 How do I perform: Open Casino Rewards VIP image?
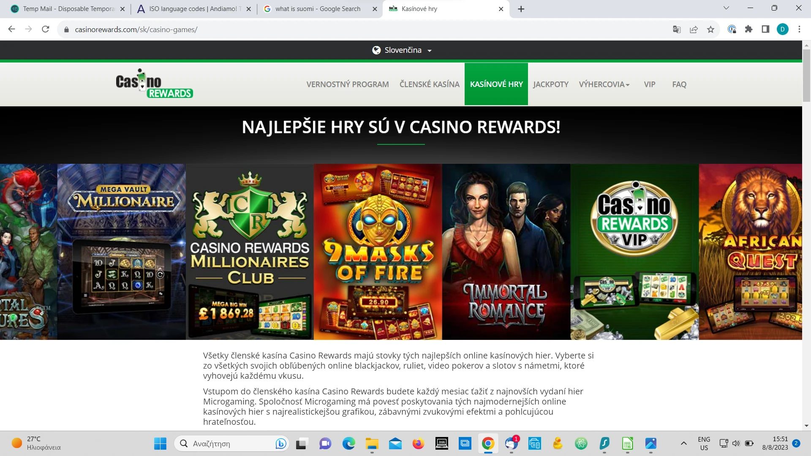pyautogui.click(x=635, y=252)
